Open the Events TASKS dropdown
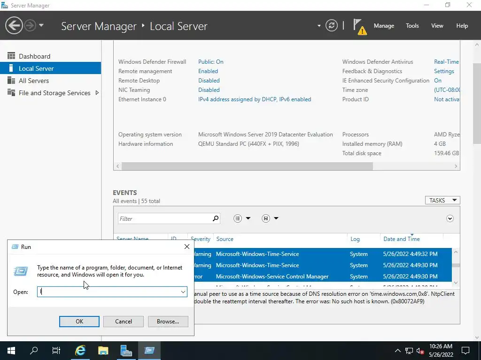This screenshot has height=360, width=481. (442, 200)
